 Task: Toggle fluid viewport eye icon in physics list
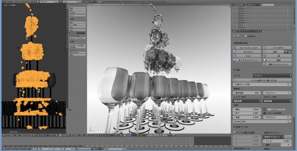[290, 52]
